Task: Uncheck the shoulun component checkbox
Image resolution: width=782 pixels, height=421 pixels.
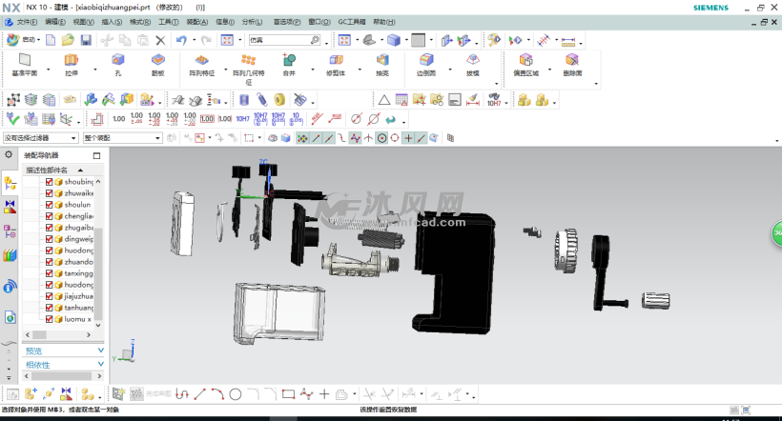Action: click(x=49, y=205)
